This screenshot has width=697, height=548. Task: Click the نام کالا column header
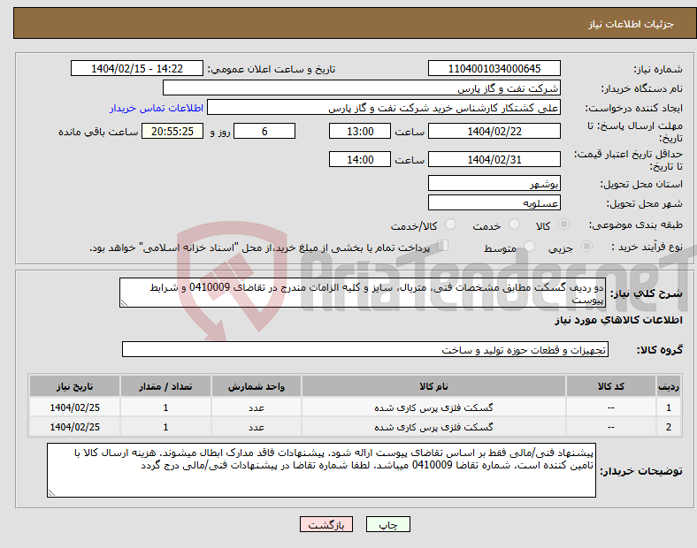pyautogui.click(x=433, y=386)
